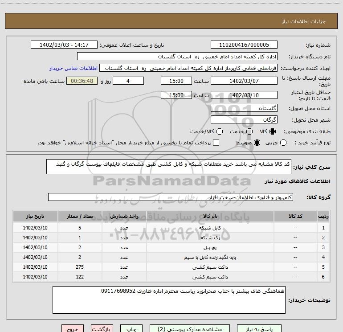Click the نام کالا column header
Viewport: 343px width, 332px height.
point(210,216)
